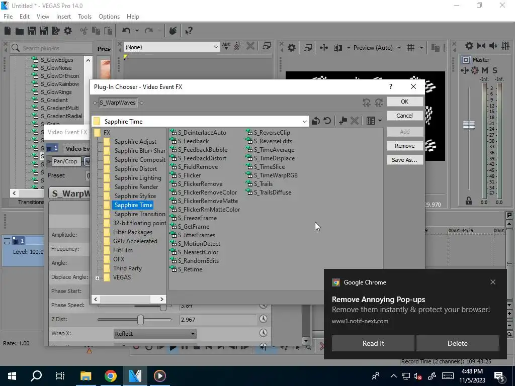
Task: Select S_WarpWaves in the plug-in chain
Action: [x=118, y=103]
